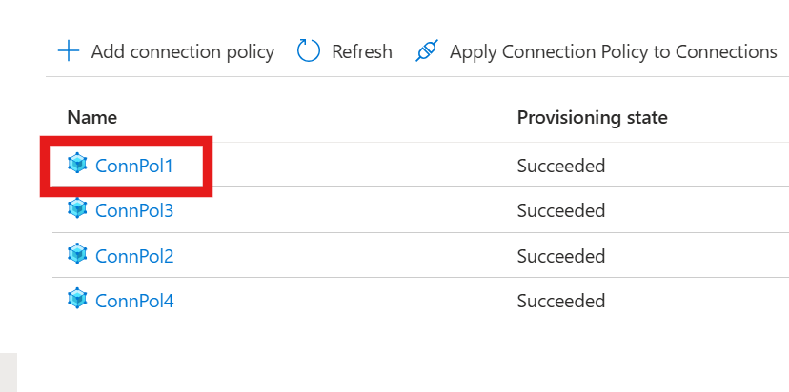Click the circular Refresh arrow icon
Viewport: 789px width, 392px height.
point(309,51)
